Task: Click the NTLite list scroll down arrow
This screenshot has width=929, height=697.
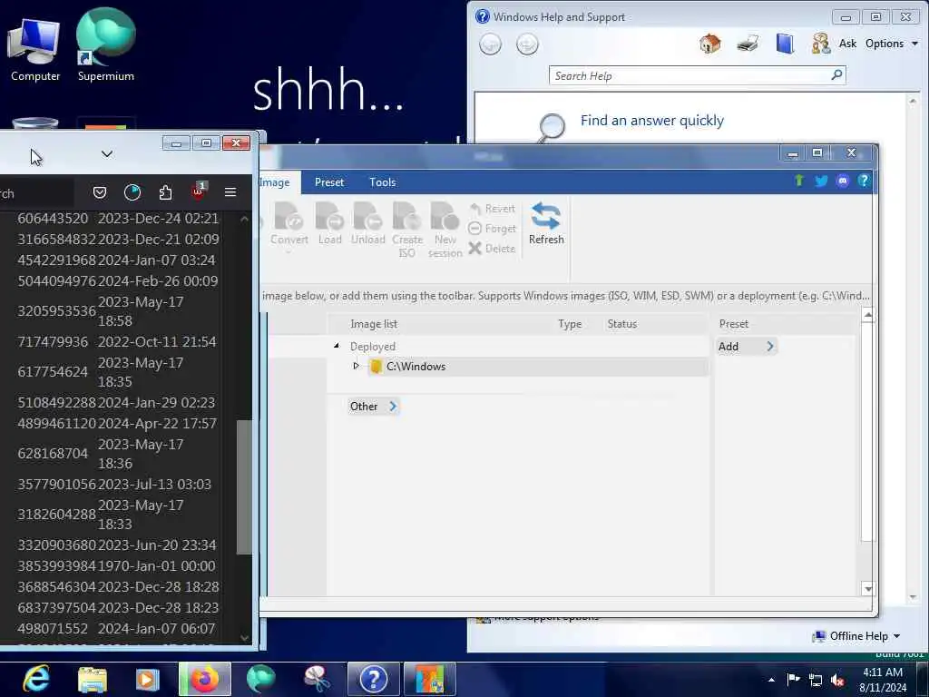Action: point(868,588)
